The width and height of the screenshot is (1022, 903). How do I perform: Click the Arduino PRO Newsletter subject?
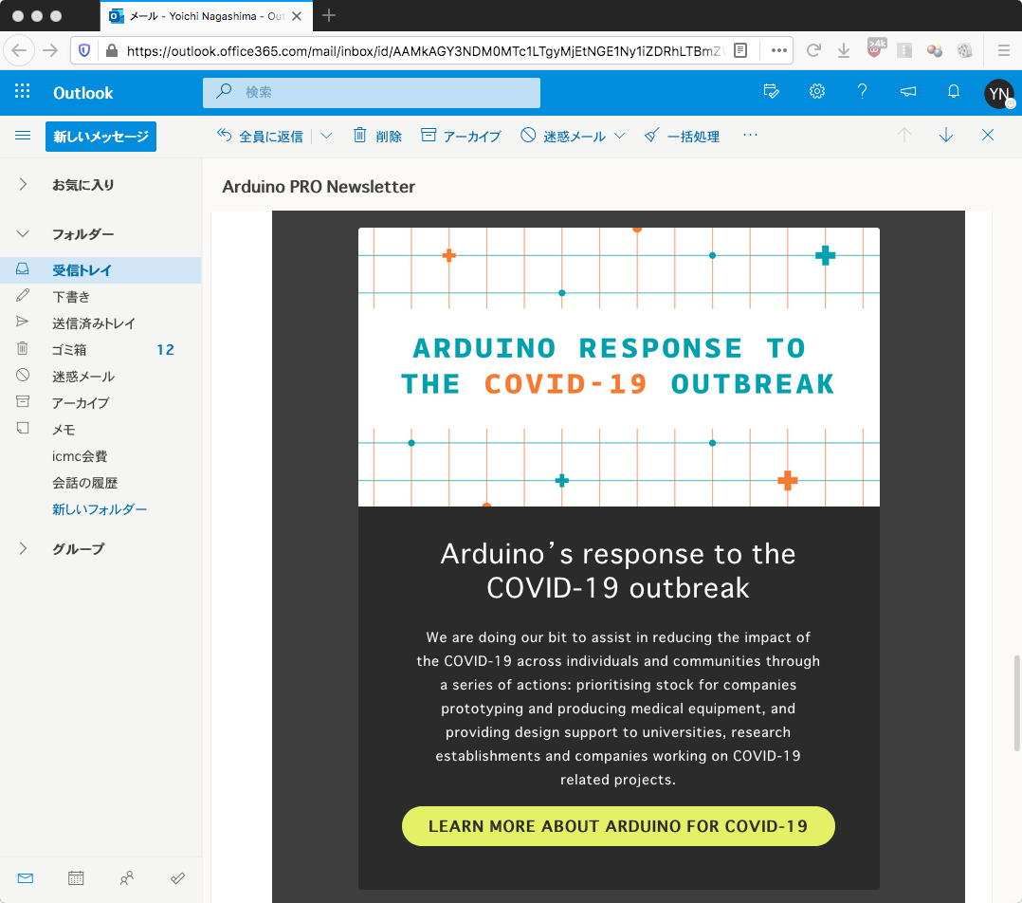tap(319, 187)
